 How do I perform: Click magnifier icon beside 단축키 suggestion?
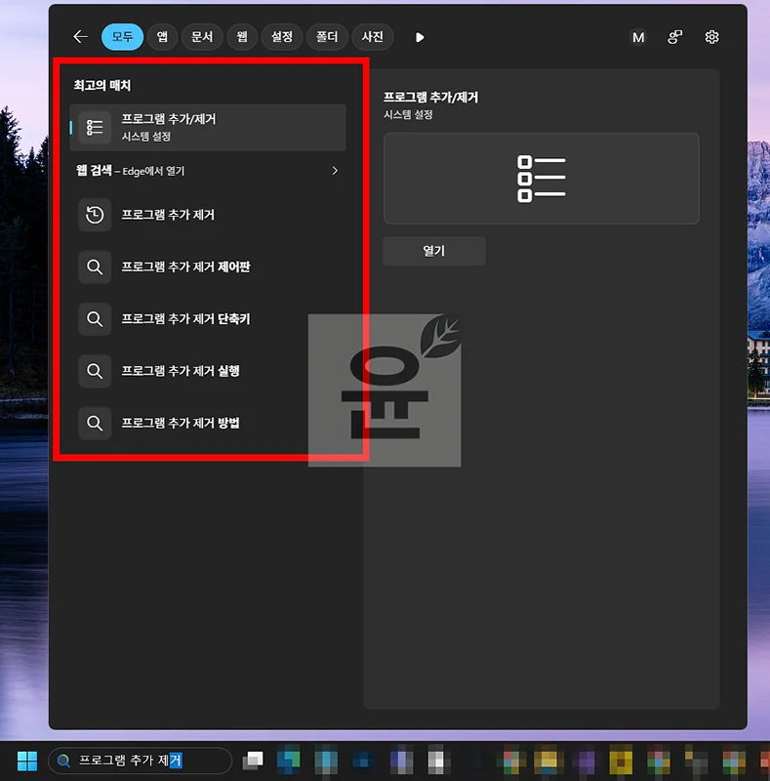[95, 319]
